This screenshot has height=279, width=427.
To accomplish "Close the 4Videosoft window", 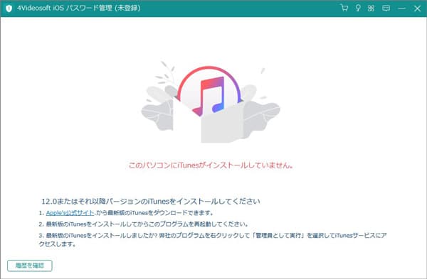I will [x=417, y=9].
